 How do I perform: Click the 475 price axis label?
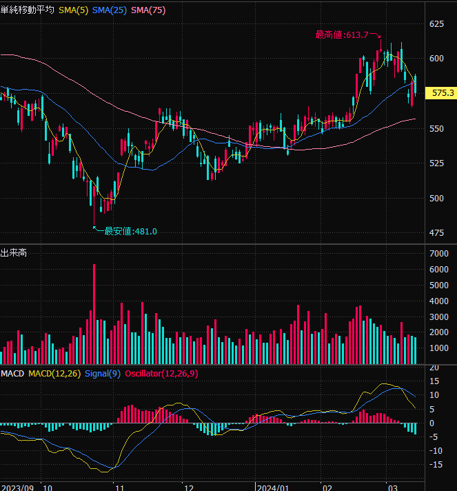point(436,233)
